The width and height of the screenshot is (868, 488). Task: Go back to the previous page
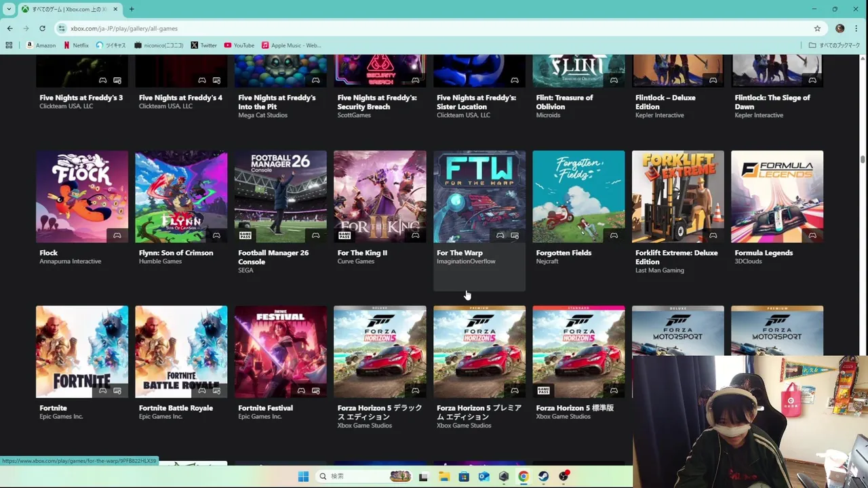coord(9,28)
